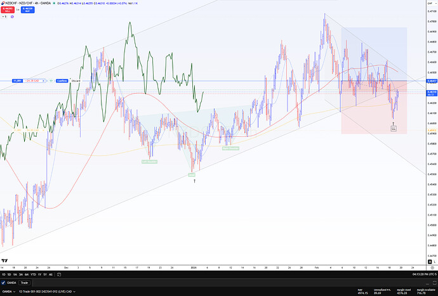Select the YTD time range

[x=33, y=274]
